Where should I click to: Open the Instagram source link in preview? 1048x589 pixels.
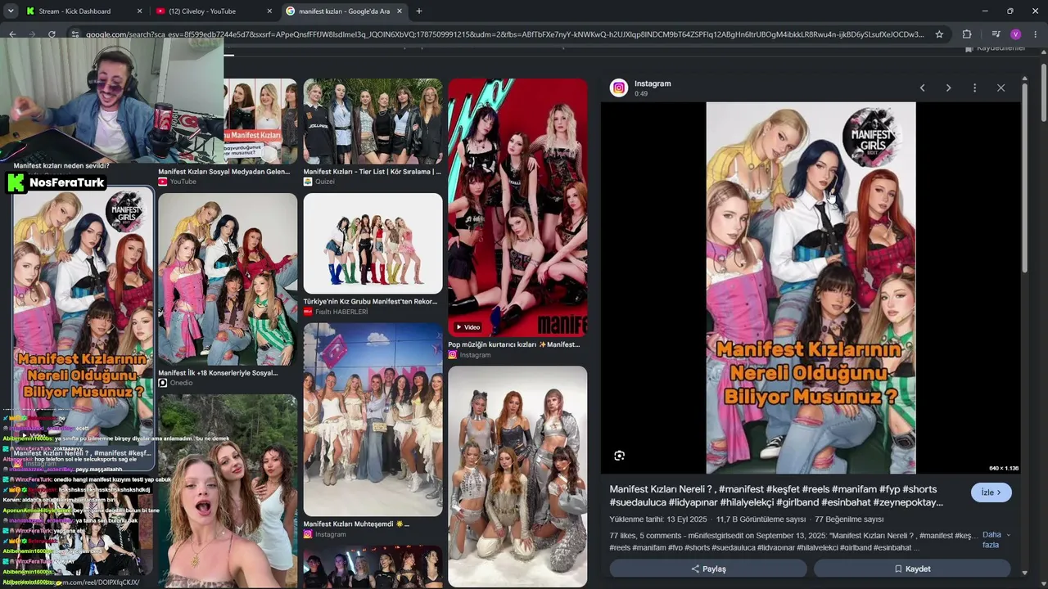coord(653,83)
